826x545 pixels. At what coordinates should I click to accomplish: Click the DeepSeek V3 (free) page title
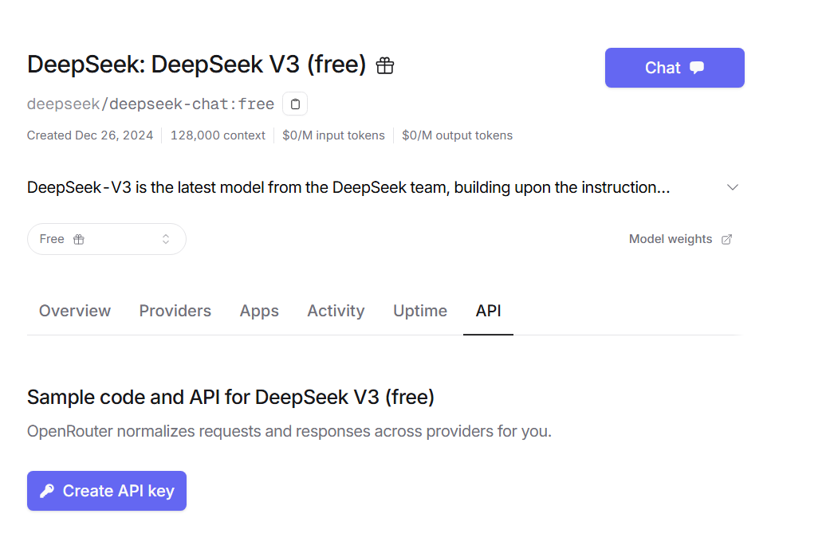point(196,65)
